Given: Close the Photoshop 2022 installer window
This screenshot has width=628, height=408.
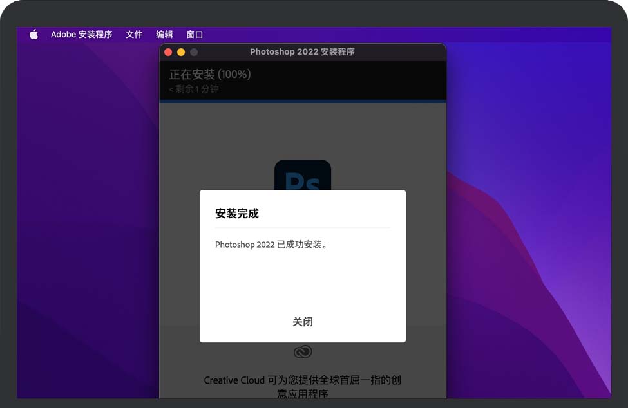Looking at the screenshot, I should coord(168,52).
